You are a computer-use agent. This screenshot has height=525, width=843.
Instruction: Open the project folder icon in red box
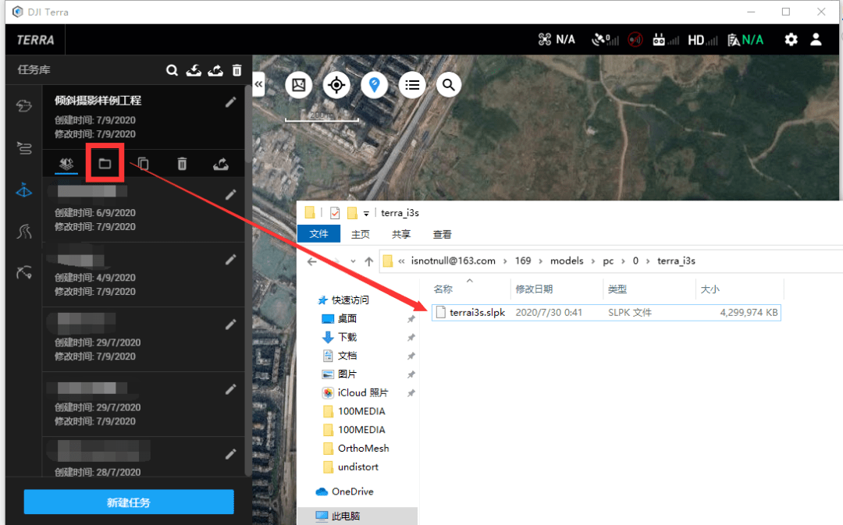click(x=105, y=163)
